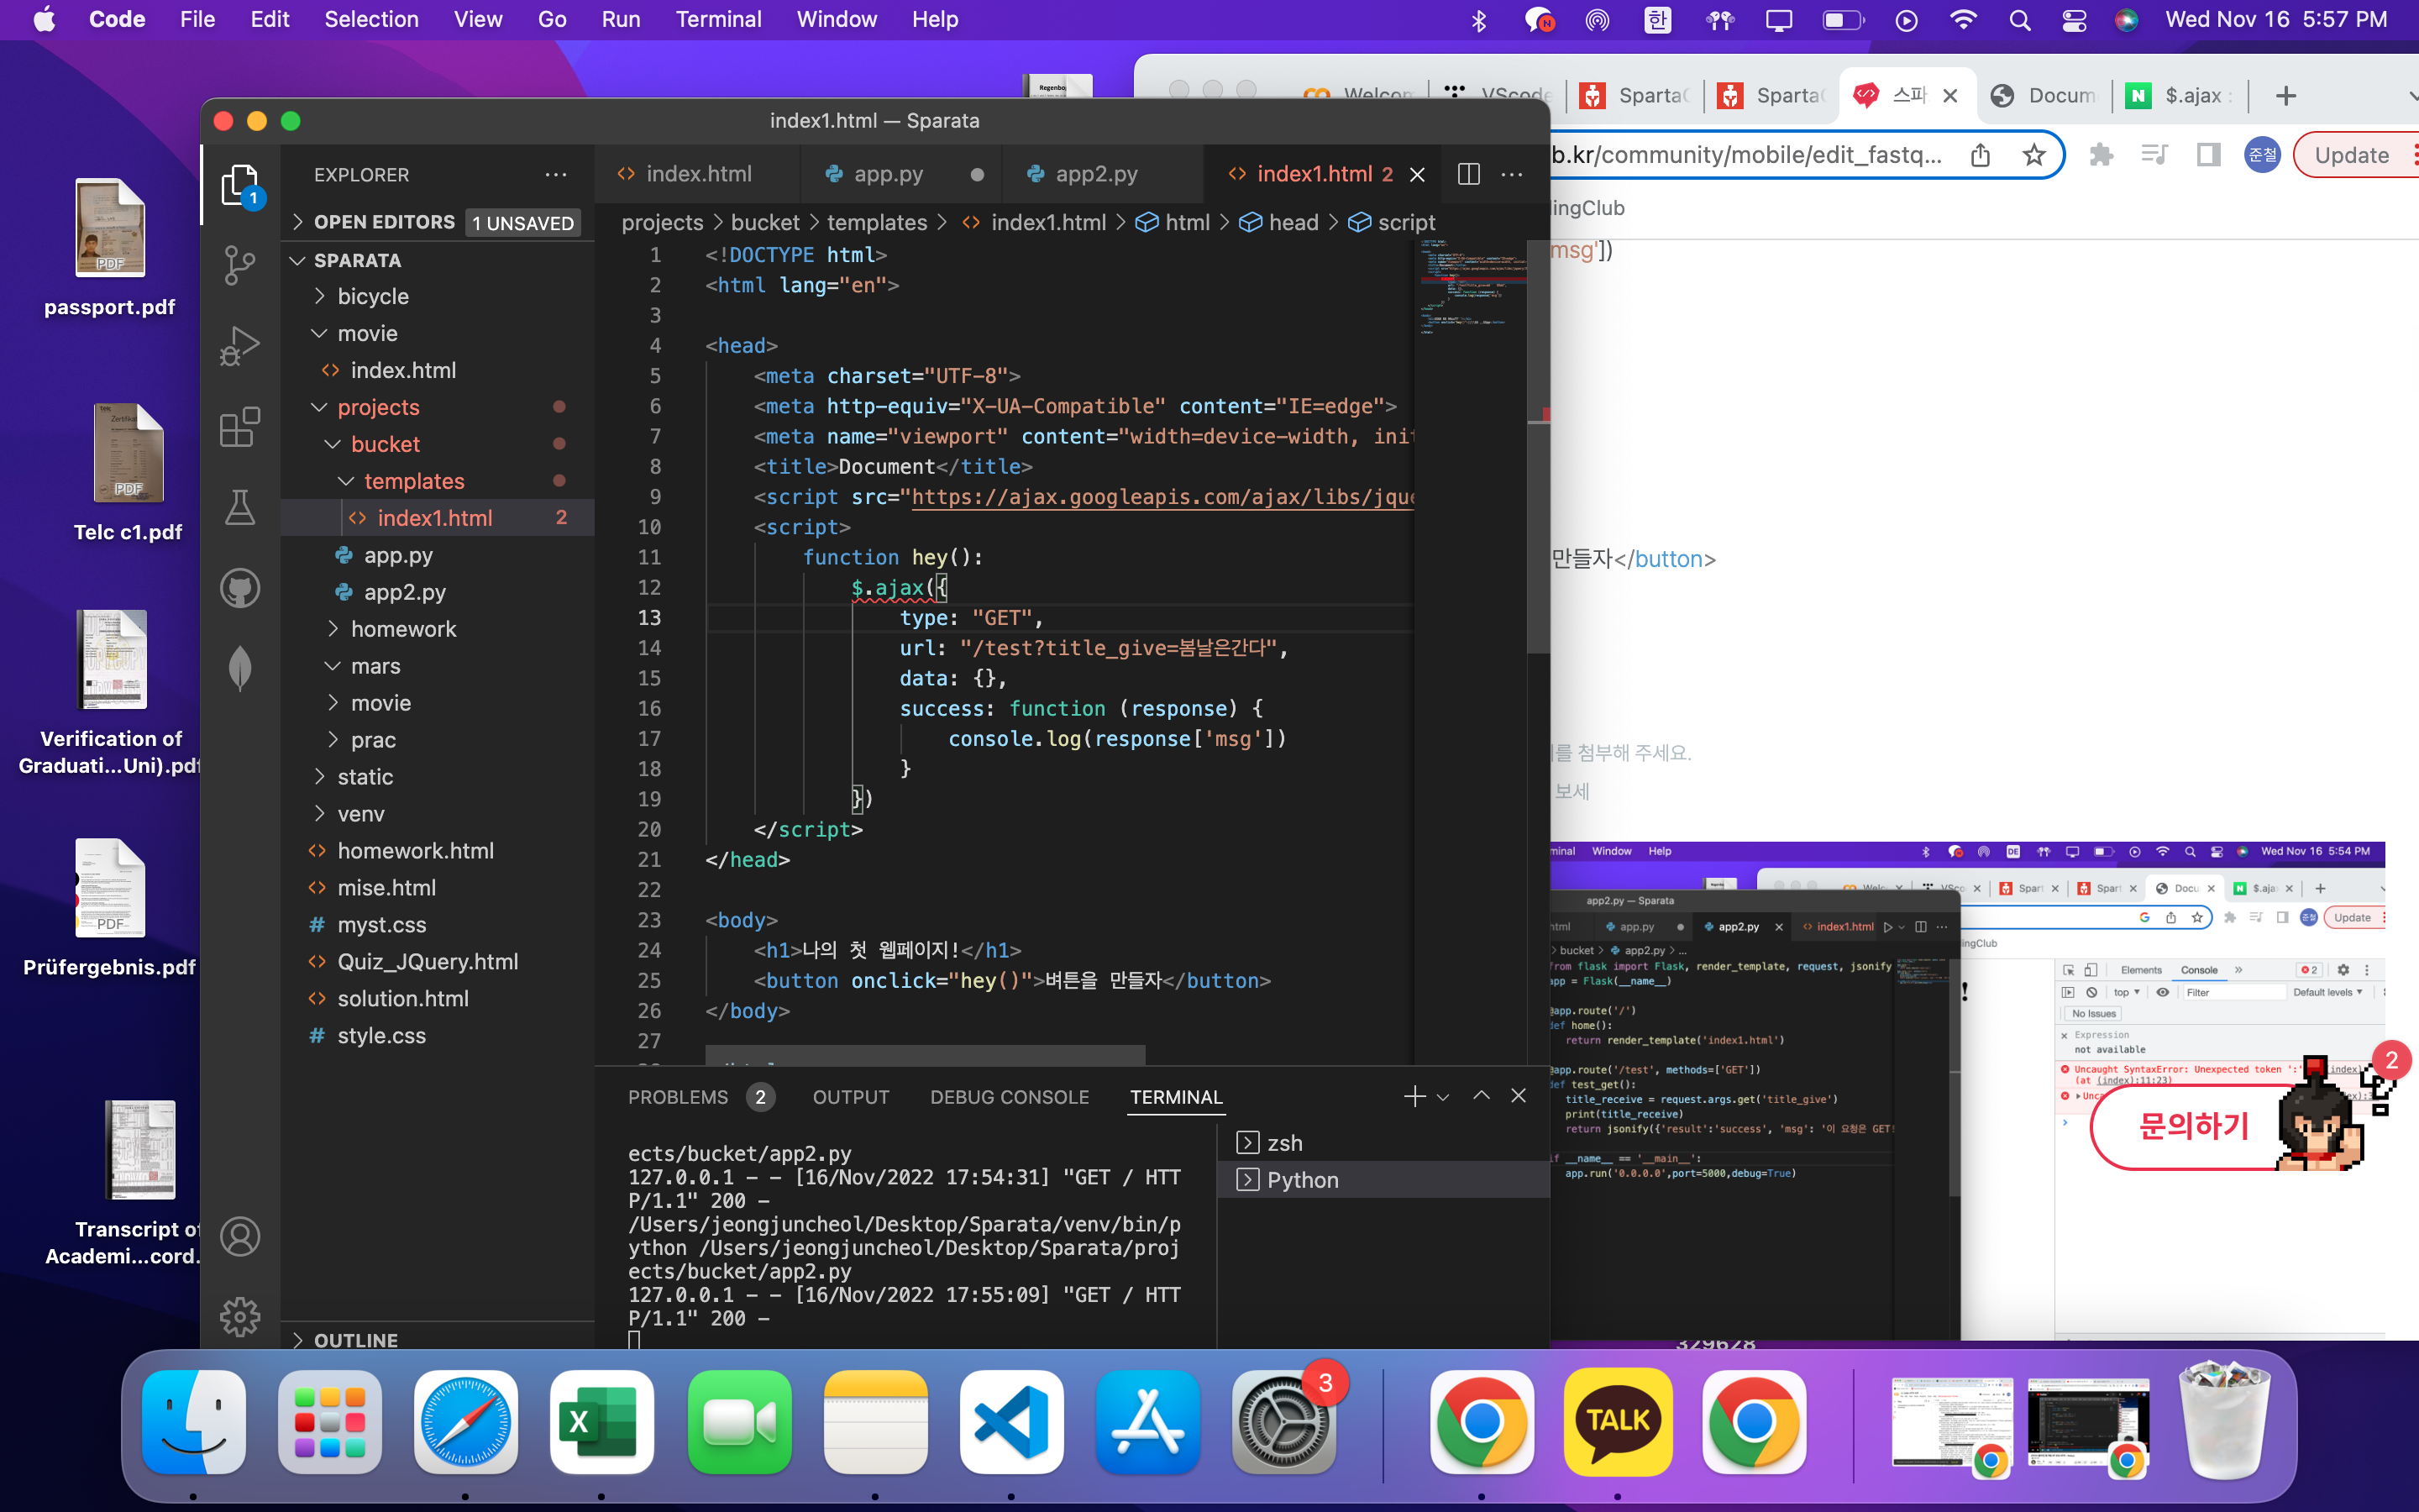Open Safari from the Dock
This screenshot has height=1512, width=2419.
(x=466, y=1422)
